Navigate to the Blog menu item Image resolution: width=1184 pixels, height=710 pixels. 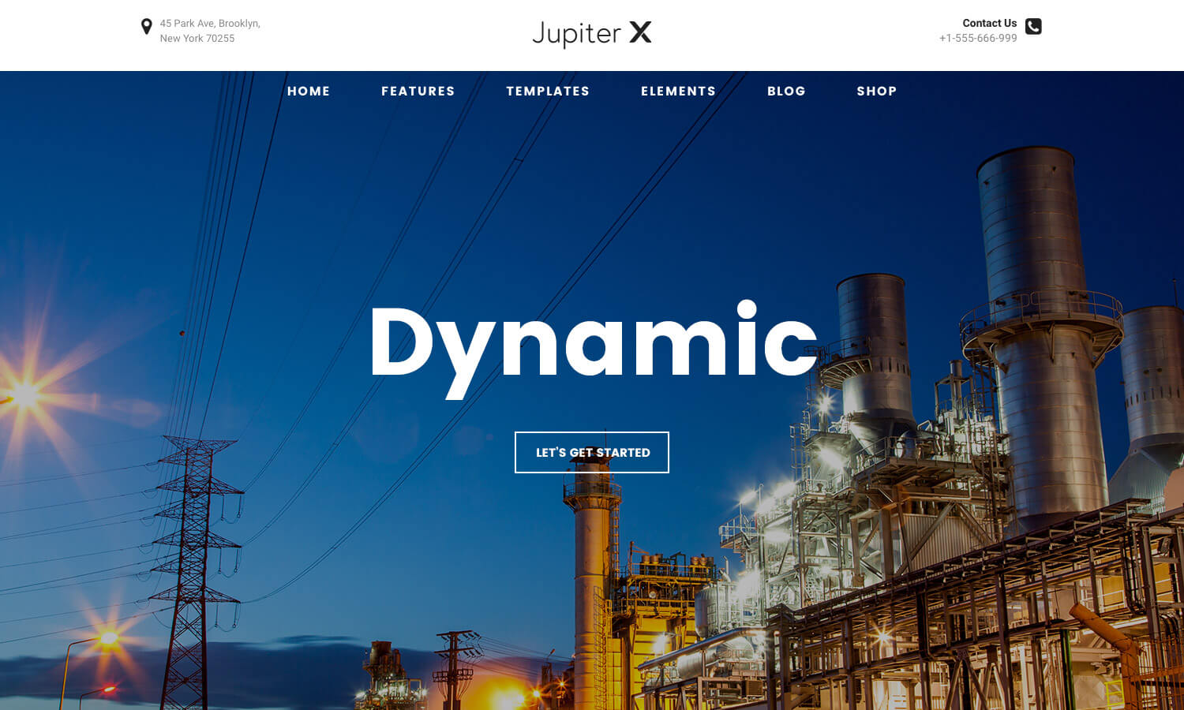click(787, 92)
